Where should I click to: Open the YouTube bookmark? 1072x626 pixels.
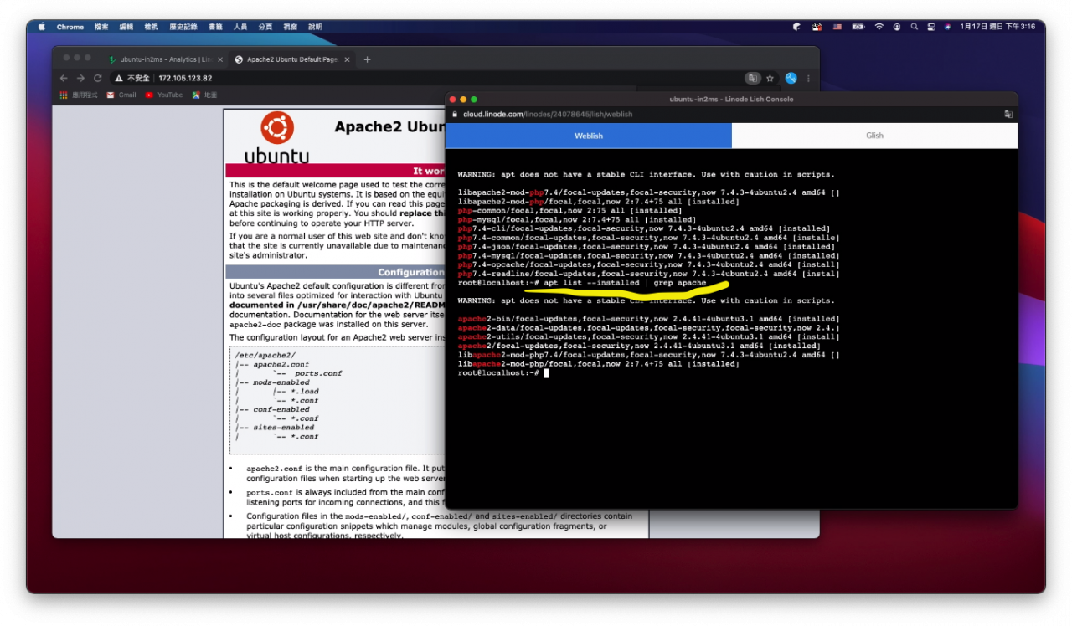pyautogui.click(x=164, y=95)
